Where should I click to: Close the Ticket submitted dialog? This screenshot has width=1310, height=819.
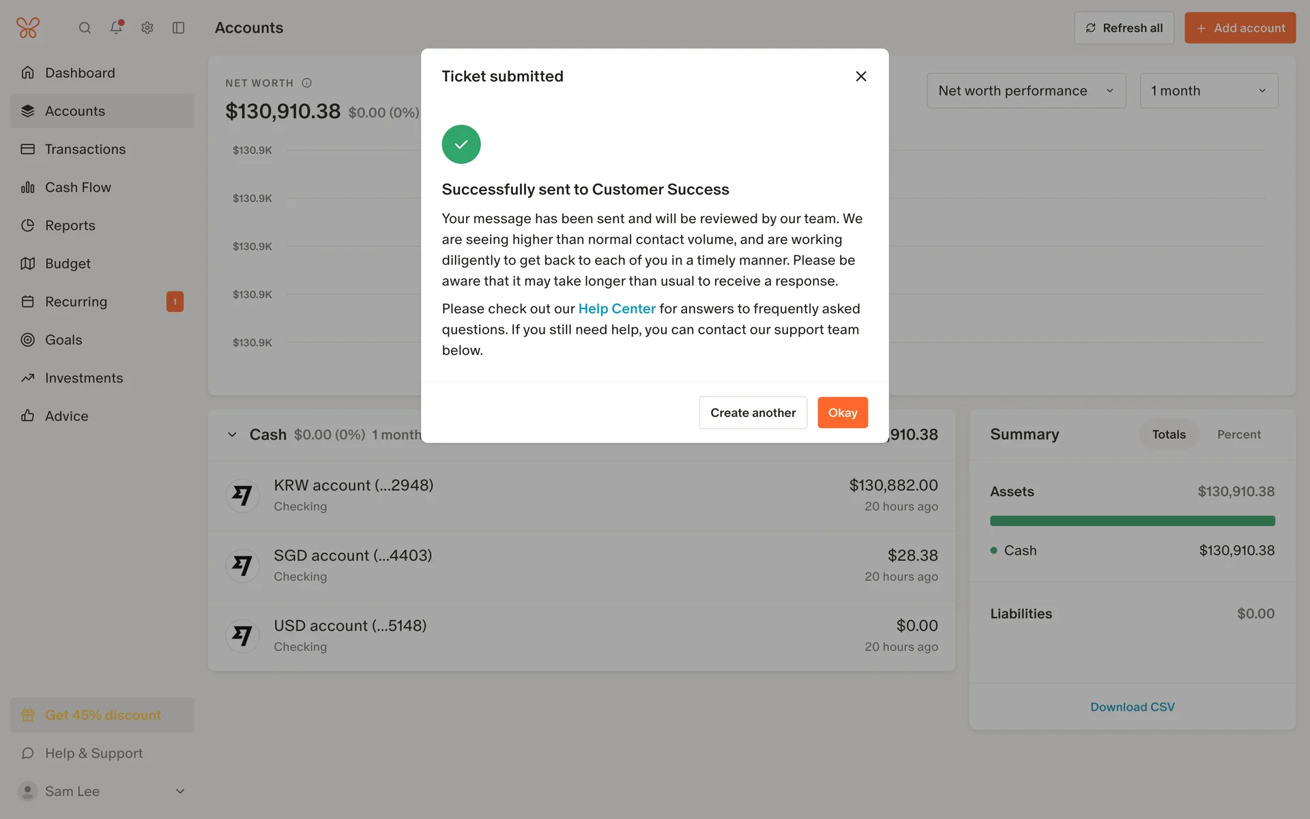[861, 76]
